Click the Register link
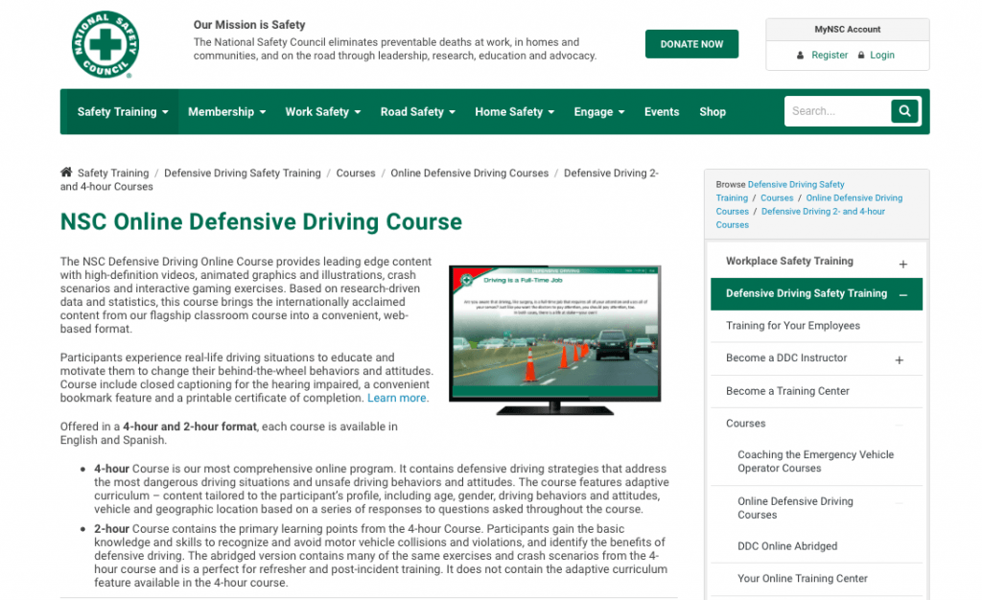Viewport: 982px width, 600px height. 830,55
